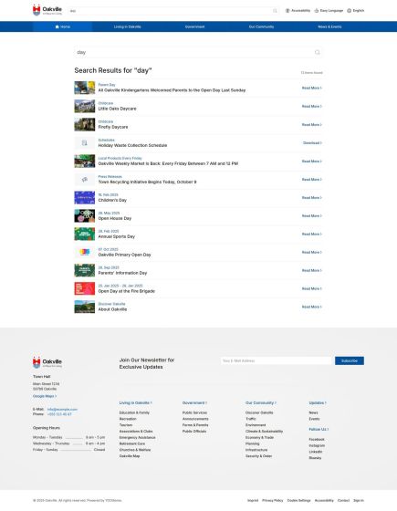Open the Fire Brigade Open Day thumbnail
The image size is (397, 511).
pyautogui.click(x=84, y=288)
